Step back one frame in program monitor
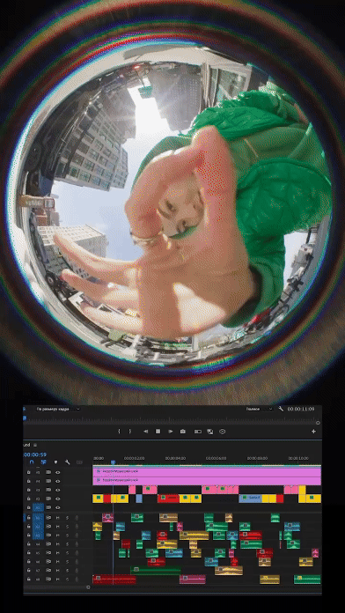 [x=145, y=432]
